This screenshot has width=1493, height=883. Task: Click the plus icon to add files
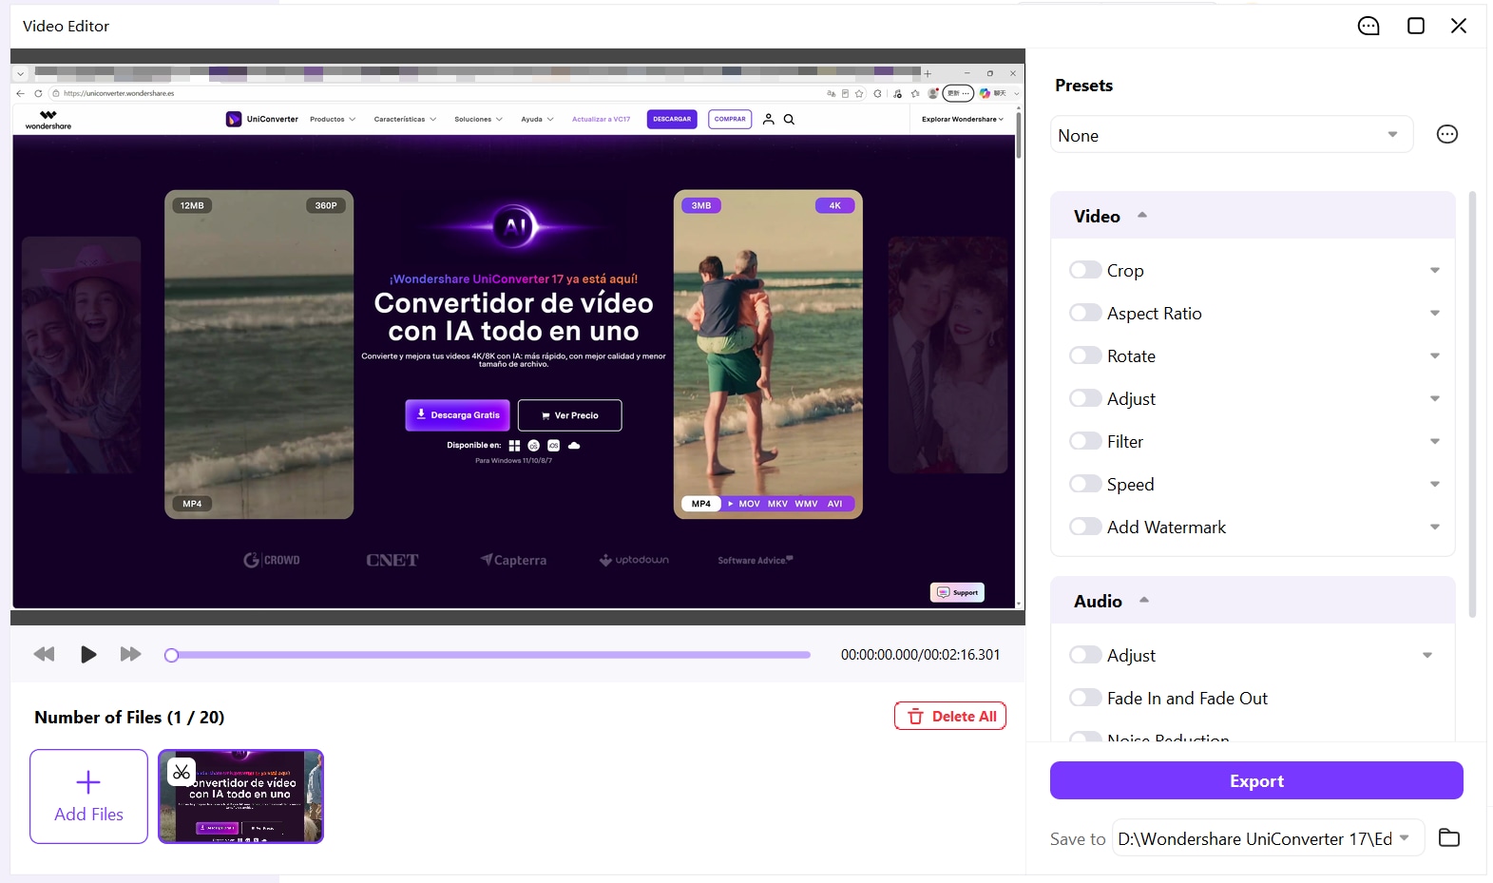click(x=88, y=782)
